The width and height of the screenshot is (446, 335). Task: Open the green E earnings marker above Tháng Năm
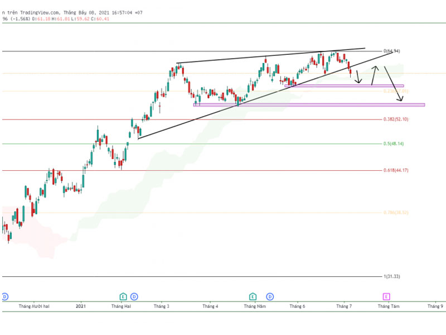(253, 297)
